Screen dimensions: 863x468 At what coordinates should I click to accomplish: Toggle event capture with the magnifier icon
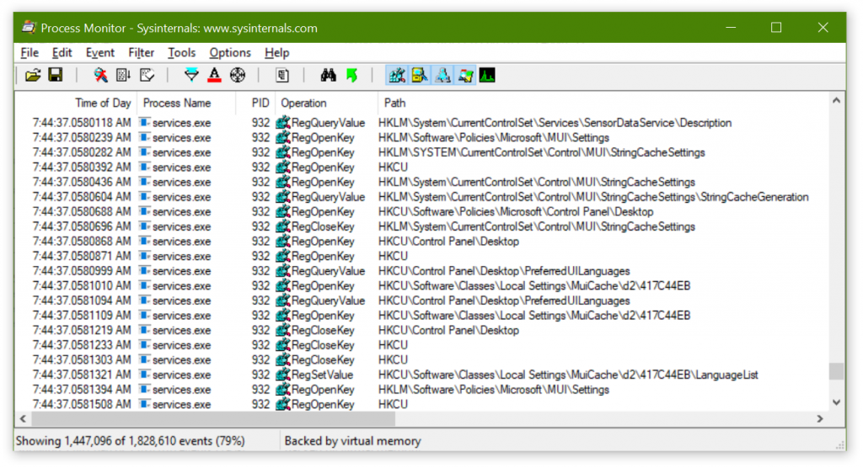coord(100,75)
